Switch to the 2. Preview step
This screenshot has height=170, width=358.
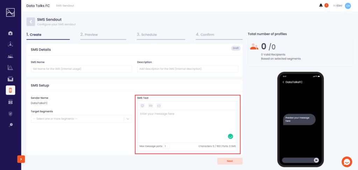tap(89, 35)
